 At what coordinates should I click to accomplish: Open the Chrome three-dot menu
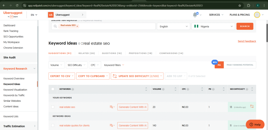click(x=264, y=5)
